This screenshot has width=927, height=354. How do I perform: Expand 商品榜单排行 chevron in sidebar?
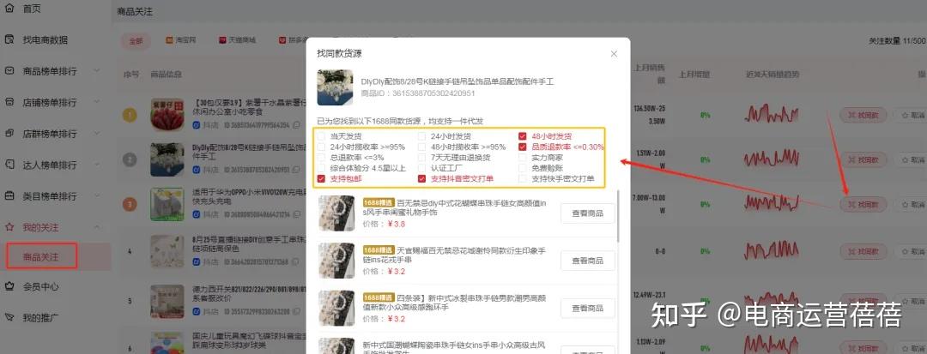(97, 71)
